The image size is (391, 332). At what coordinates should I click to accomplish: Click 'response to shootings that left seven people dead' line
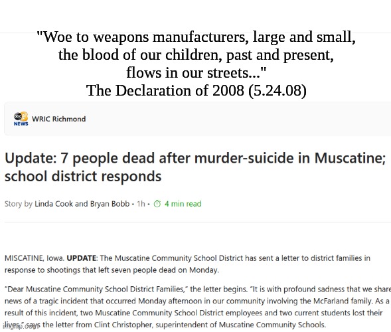(112, 270)
